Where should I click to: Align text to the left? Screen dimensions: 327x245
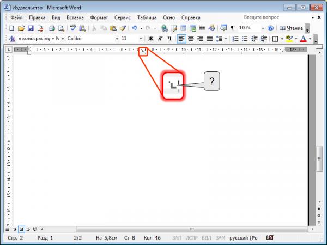click(x=181, y=39)
